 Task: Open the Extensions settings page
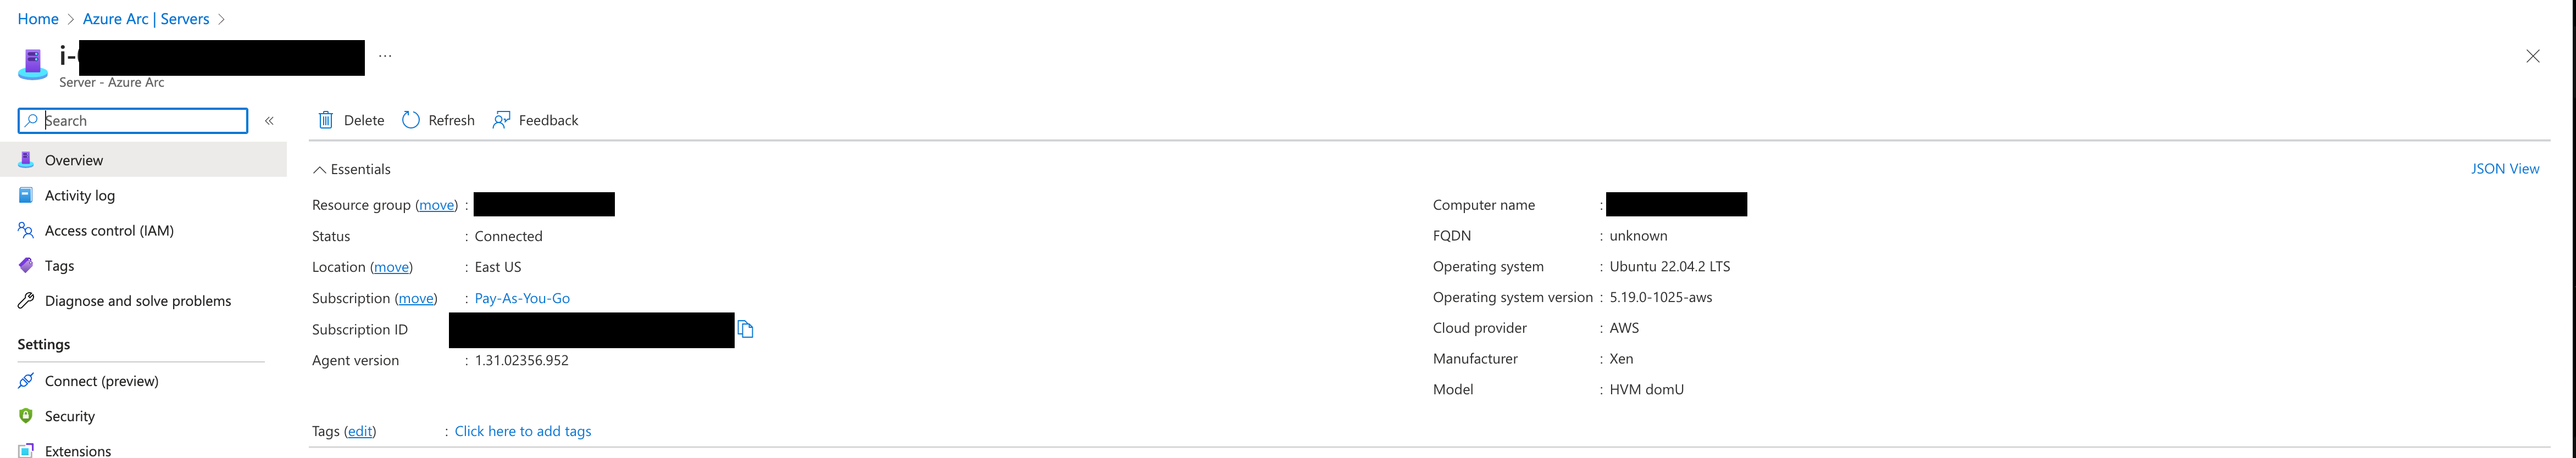(78, 451)
